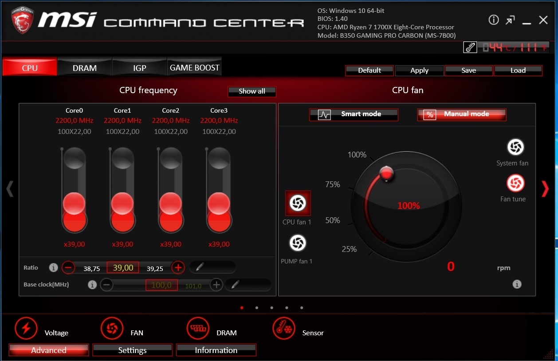The image size is (558, 361).
Task: Select PUMP fan 1 icon
Action: pos(298,243)
